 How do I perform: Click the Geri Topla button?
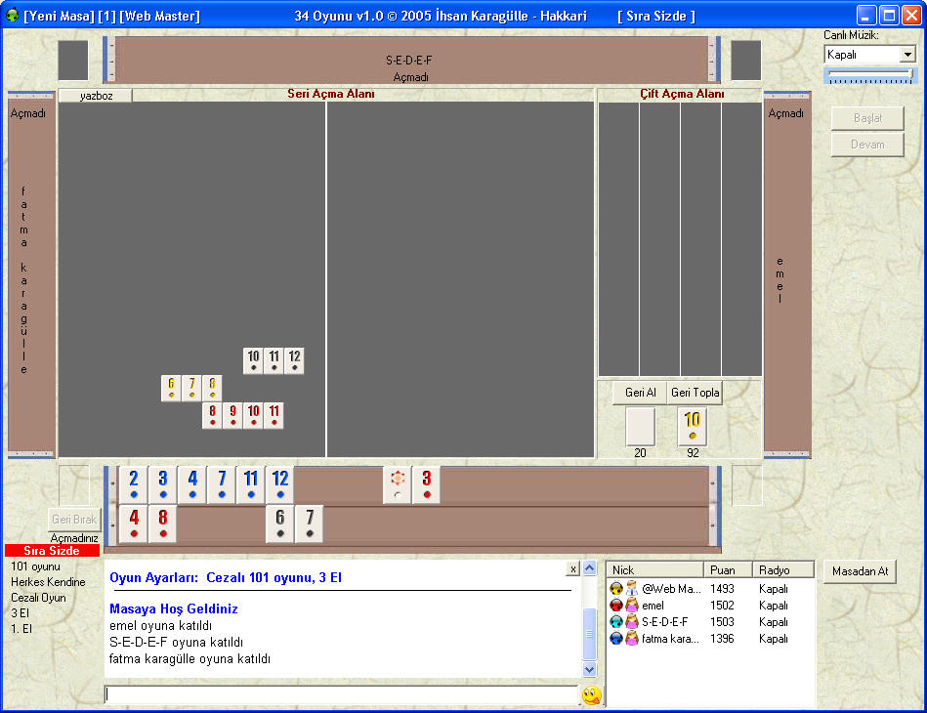point(694,392)
